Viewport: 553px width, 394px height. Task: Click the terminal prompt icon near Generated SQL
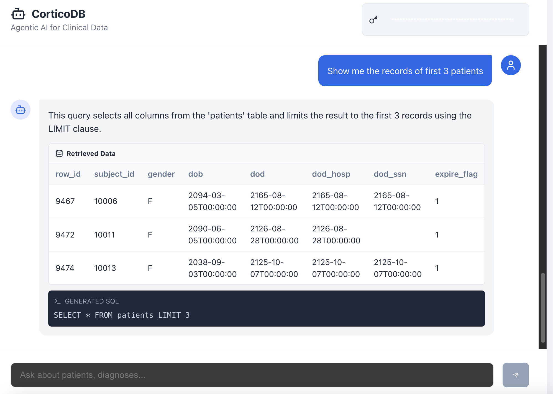pos(57,301)
